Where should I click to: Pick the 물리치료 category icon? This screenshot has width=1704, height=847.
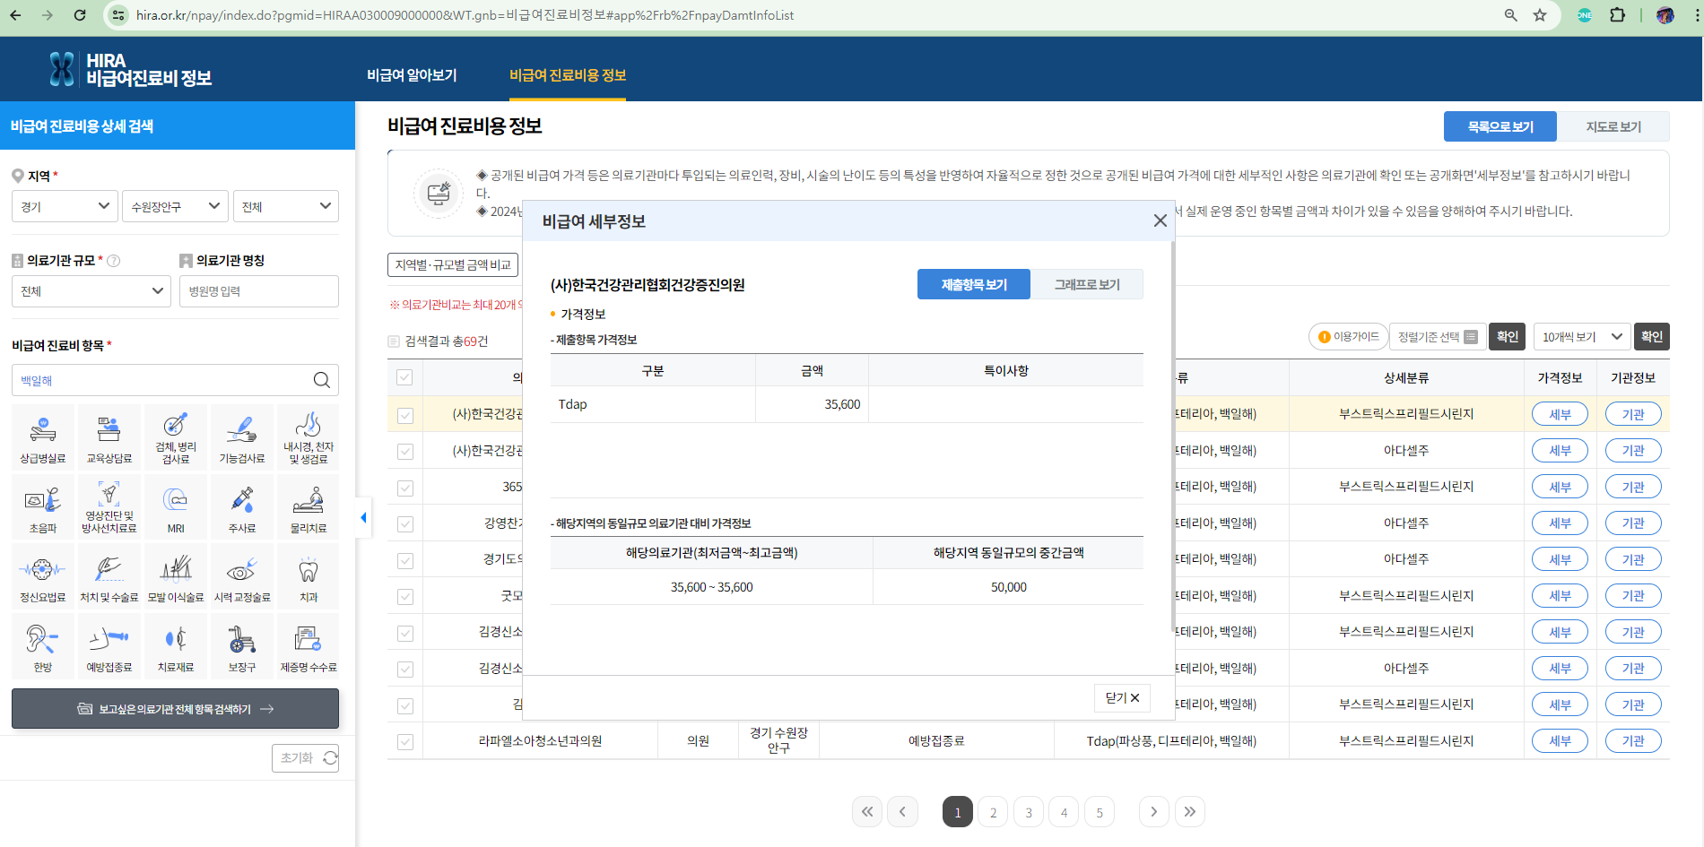coord(309,507)
